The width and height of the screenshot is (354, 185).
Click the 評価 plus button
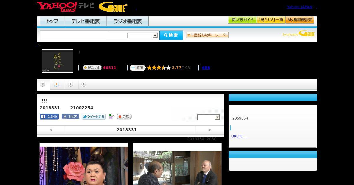pos(138,68)
